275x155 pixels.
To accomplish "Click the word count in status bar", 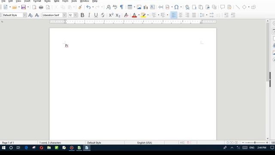I will click(50, 143).
